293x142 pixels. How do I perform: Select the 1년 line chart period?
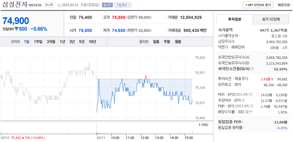pos(62,42)
